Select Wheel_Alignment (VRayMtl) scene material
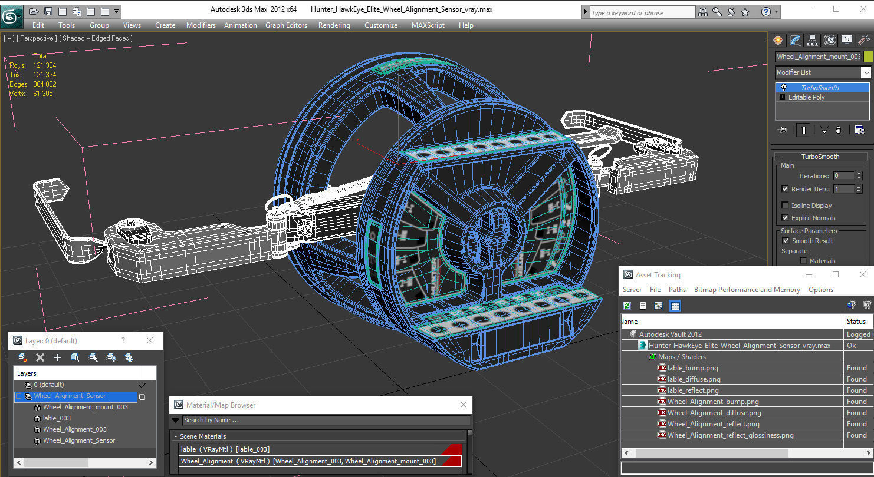Screen dimensions: 874x477 320,461
